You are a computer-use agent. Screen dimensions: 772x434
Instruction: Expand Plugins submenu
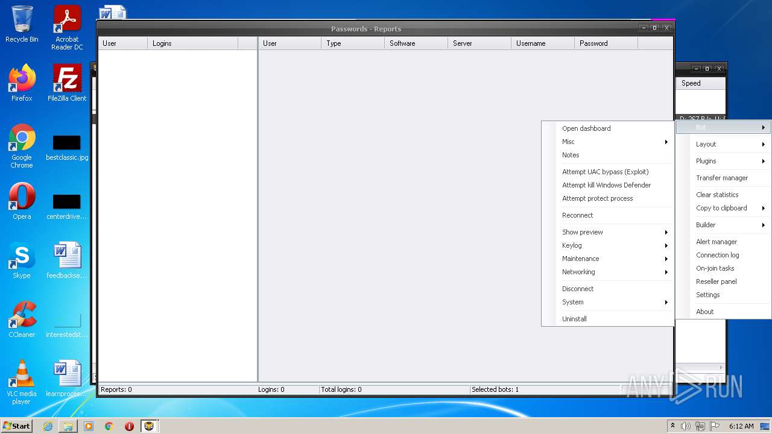(x=723, y=161)
